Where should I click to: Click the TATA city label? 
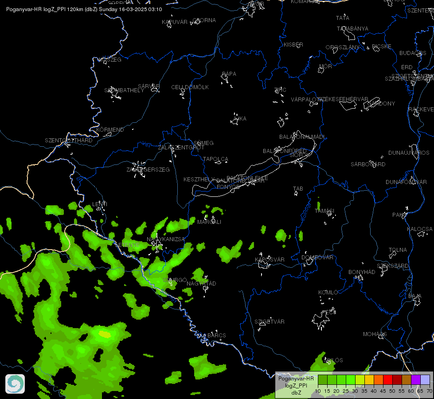(x=342, y=18)
